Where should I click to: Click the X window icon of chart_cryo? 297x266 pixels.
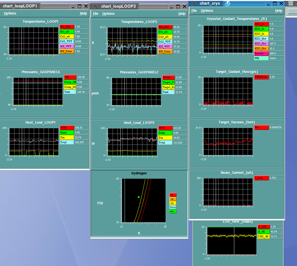(194, 3)
